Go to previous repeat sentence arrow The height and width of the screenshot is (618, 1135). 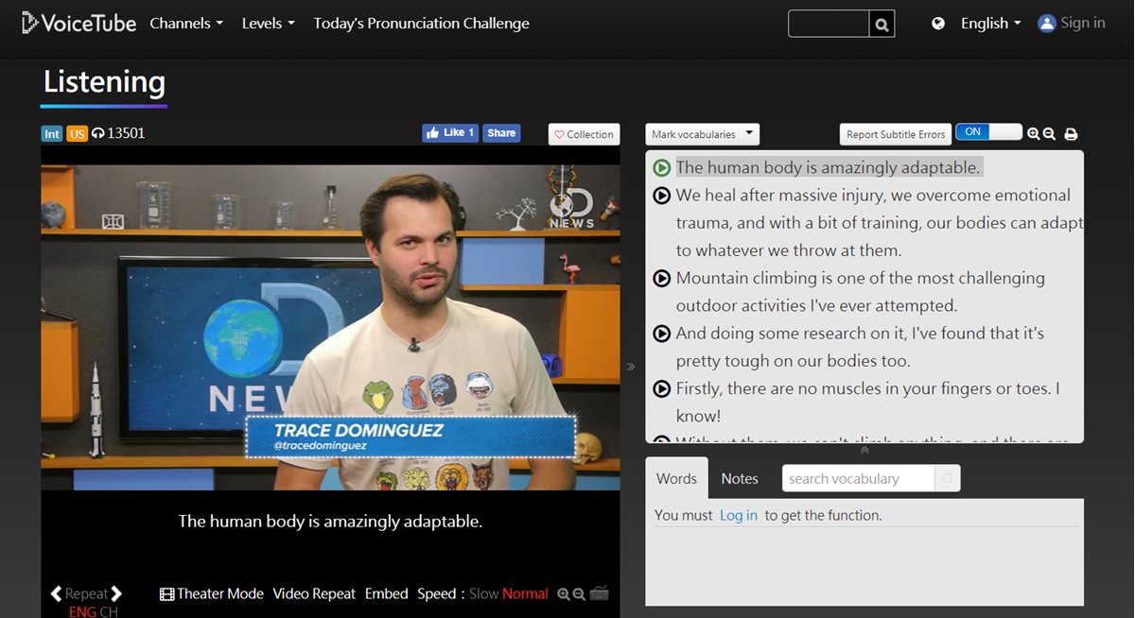tap(56, 593)
